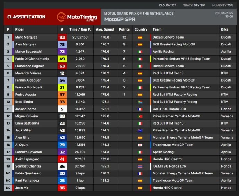The image size is (239, 196).
Task: Click Miguel Oliveira's Portugal flag icon
Action: click(x=140, y=116)
